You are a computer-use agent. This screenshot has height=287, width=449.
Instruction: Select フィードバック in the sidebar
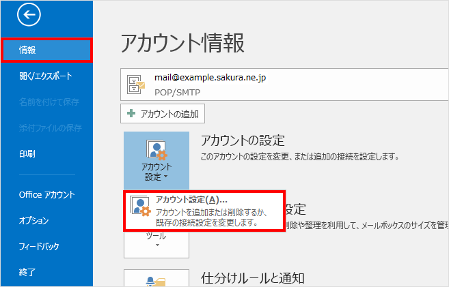click(x=39, y=246)
